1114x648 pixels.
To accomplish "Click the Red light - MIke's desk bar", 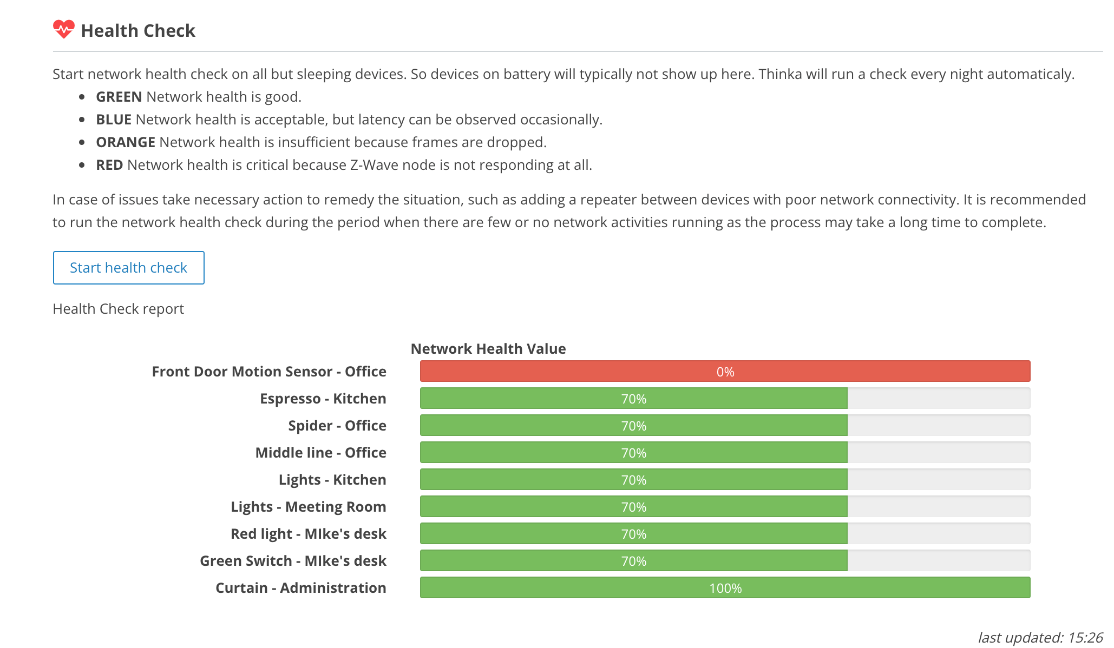I will [633, 534].
